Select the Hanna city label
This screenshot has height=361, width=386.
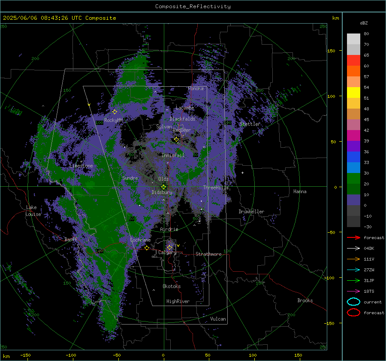pos(300,191)
